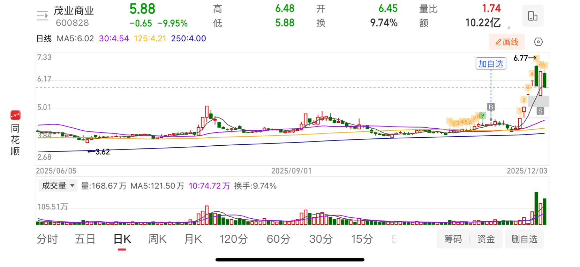
Task: Switch to 分时 tab
Action: 47,239
